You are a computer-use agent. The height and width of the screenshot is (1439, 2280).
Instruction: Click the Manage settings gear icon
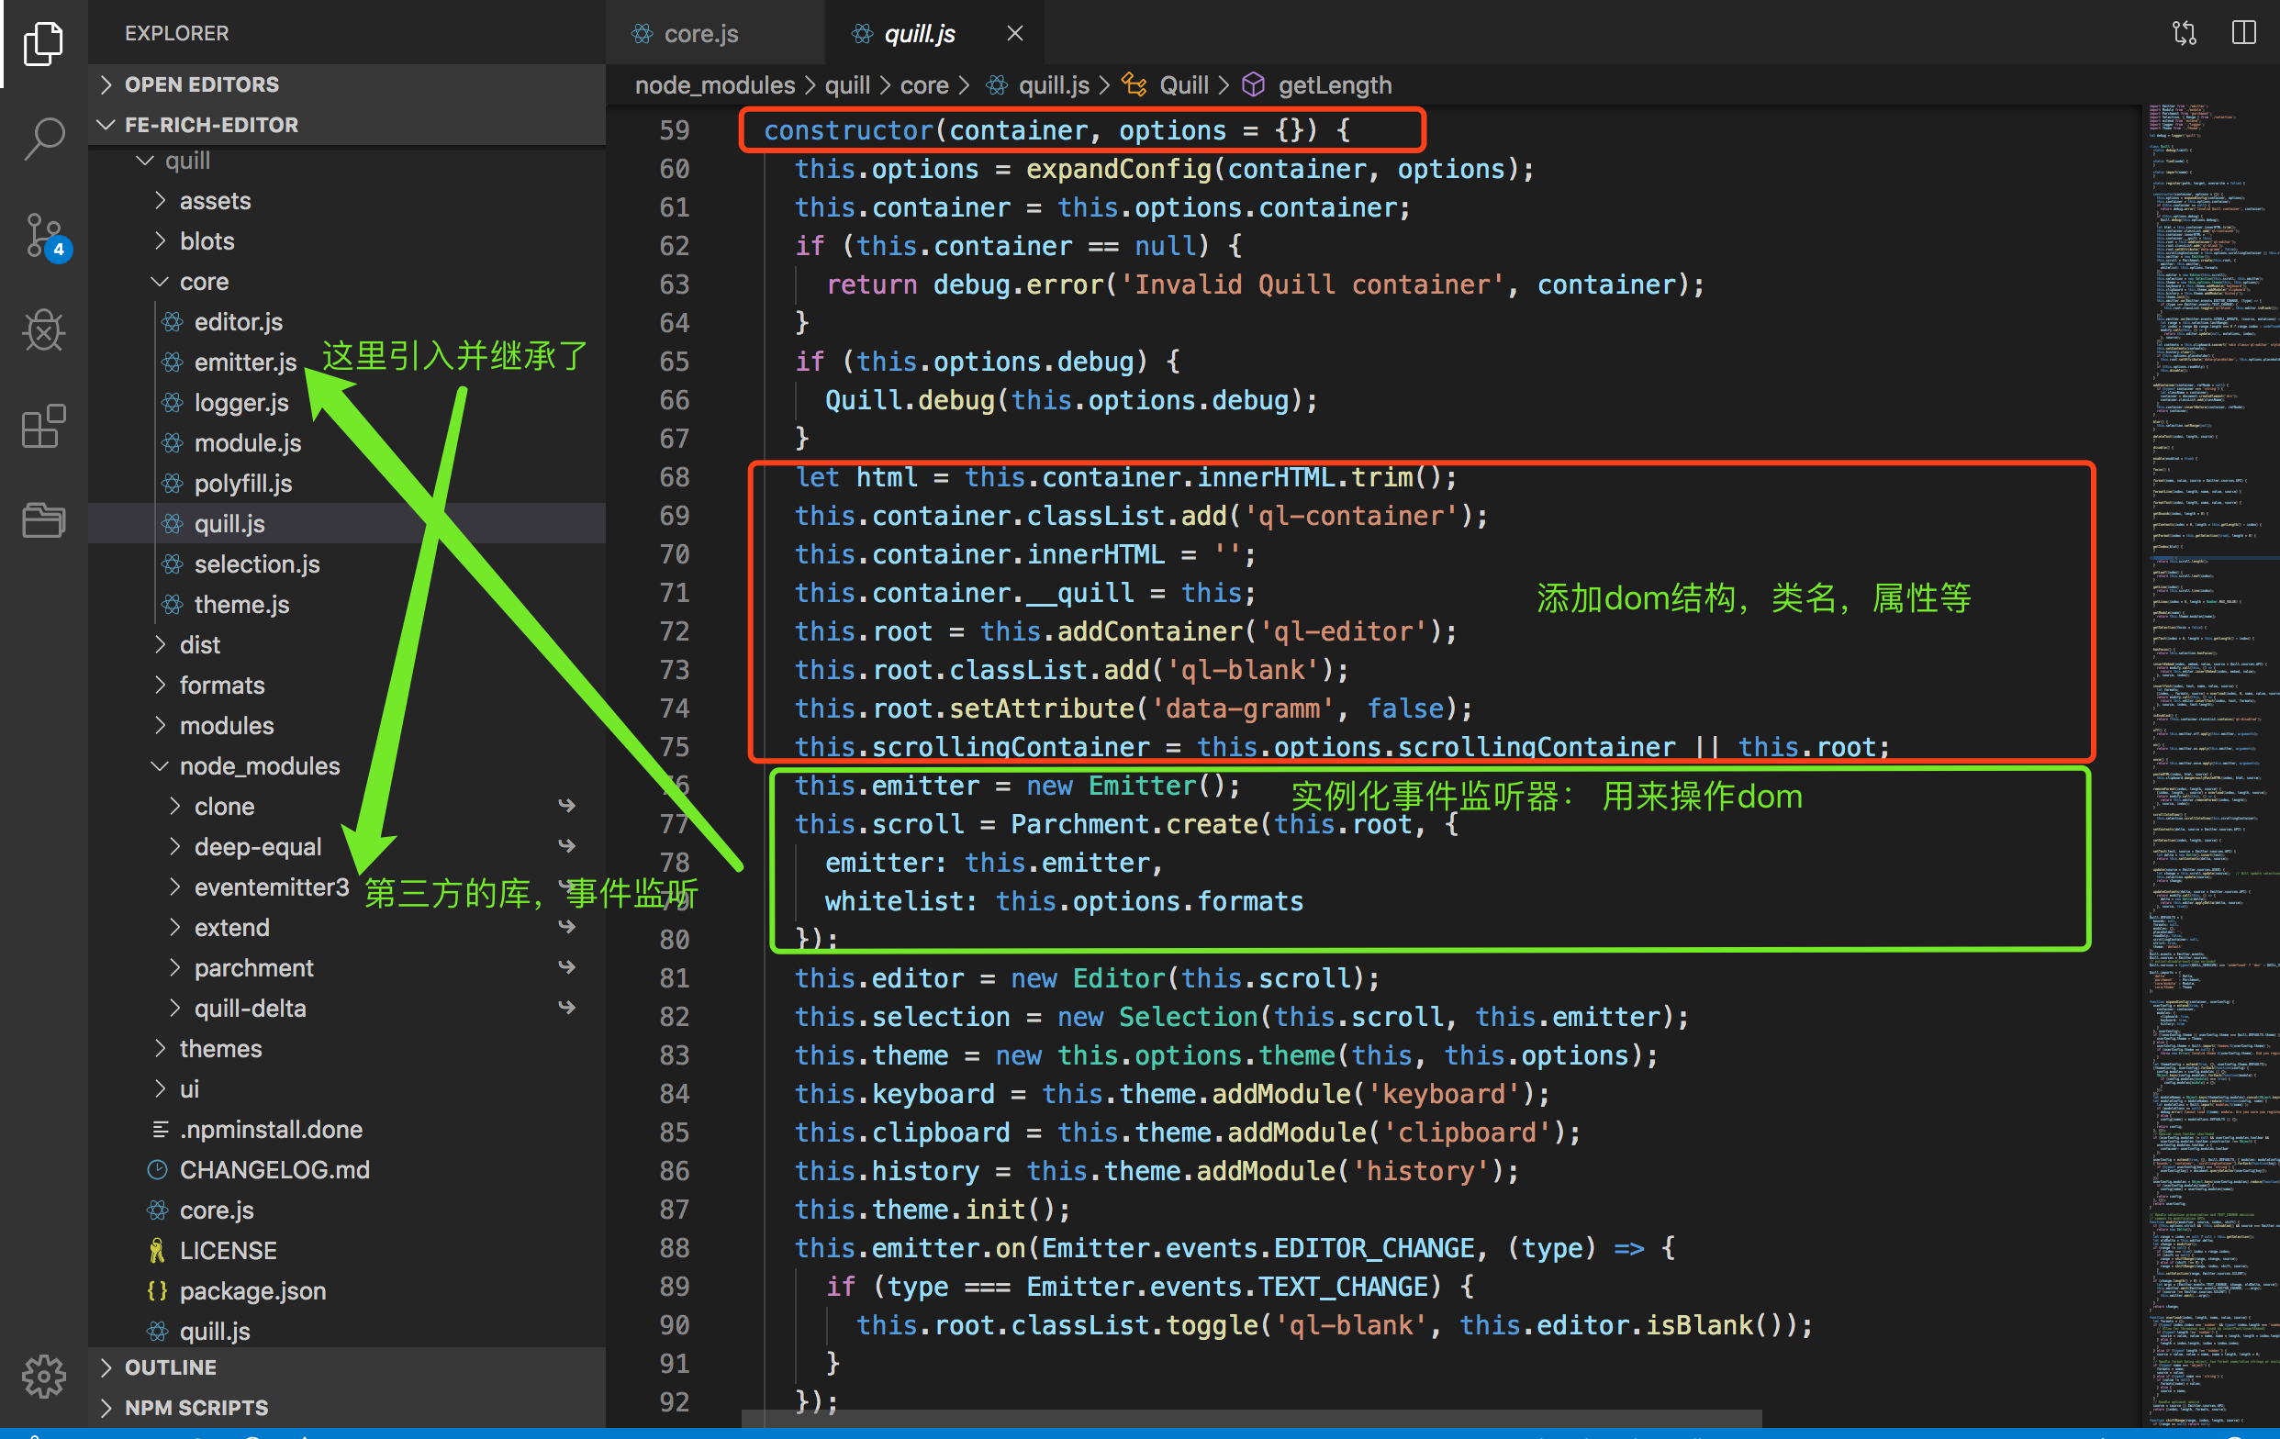[43, 1375]
